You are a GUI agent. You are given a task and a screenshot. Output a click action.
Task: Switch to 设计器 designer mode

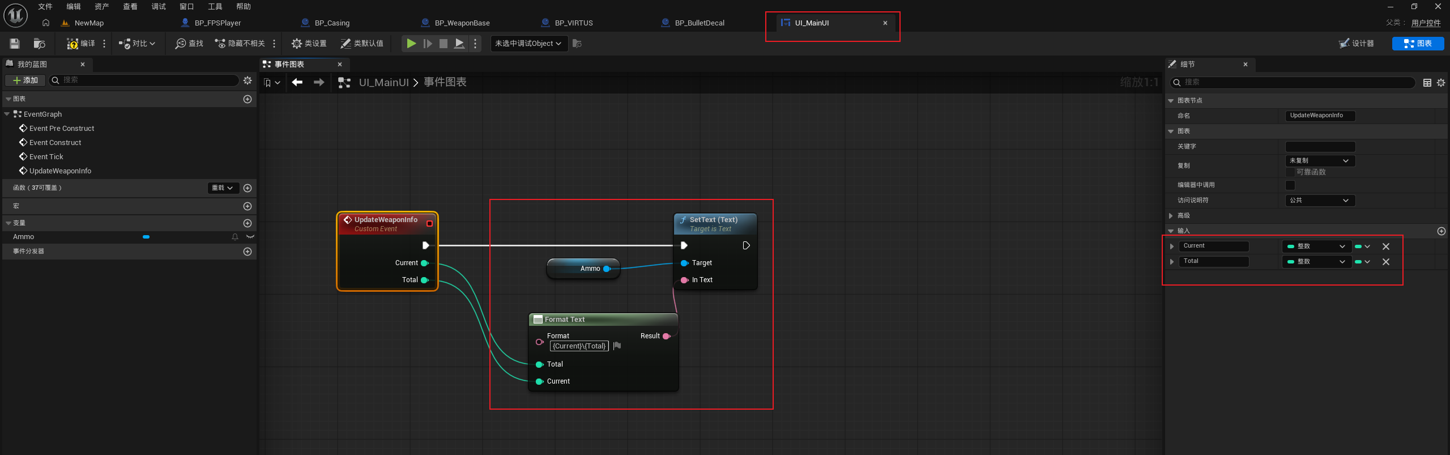point(1357,44)
